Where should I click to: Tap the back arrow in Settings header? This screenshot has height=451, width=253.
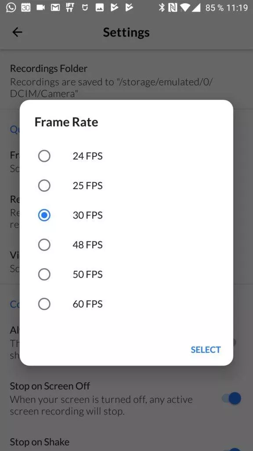point(17,32)
